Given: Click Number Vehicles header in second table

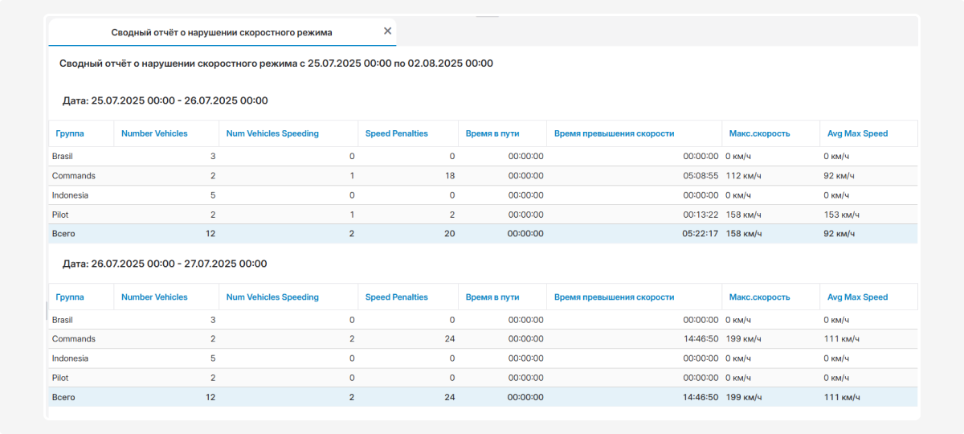Looking at the screenshot, I should [x=154, y=297].
